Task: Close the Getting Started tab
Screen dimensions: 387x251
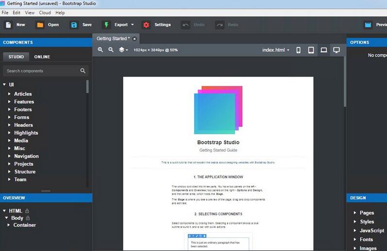Action: click(x=135, y=39)
